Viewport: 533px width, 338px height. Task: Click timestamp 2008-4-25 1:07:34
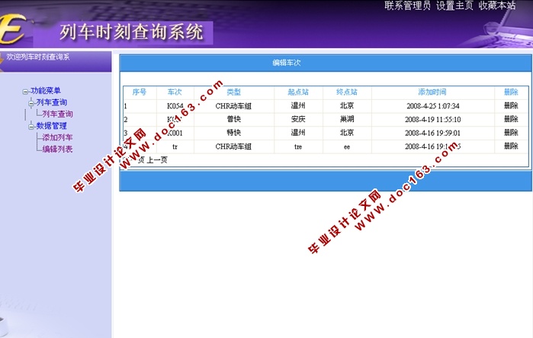pyautogui.click(x=432, y=106)
